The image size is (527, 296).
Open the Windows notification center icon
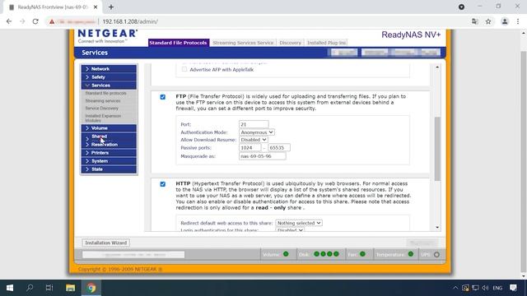[x=513, y=288]
